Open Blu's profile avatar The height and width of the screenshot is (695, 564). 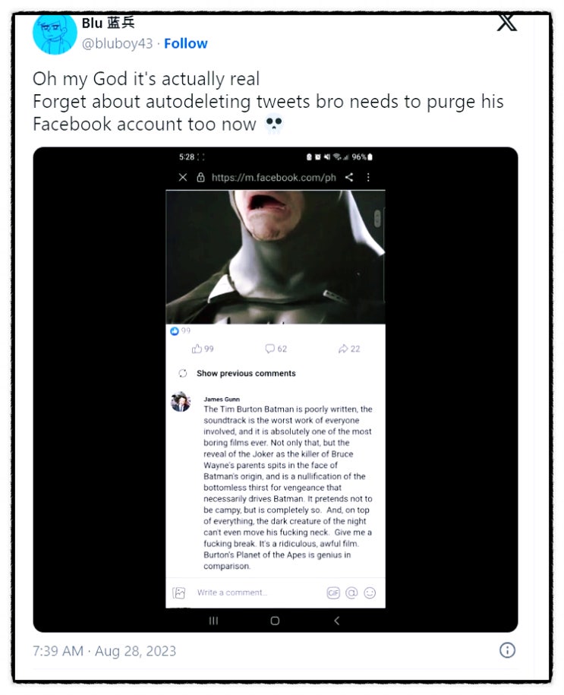coord(55,33)
